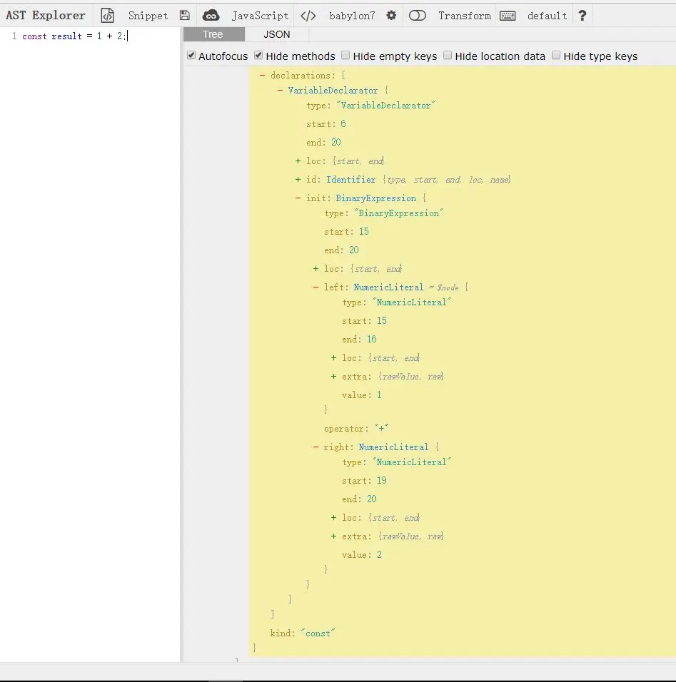Toggle the Transform switch
Viewport: 676px width, 682px height.
(418, 16)
